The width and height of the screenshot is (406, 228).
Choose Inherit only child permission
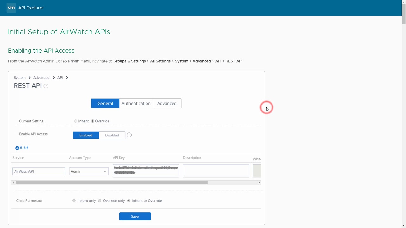tap(74, 201)
